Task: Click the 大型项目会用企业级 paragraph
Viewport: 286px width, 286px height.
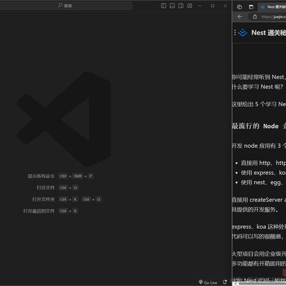Action: pyautogui.click(x=259, y=259)
